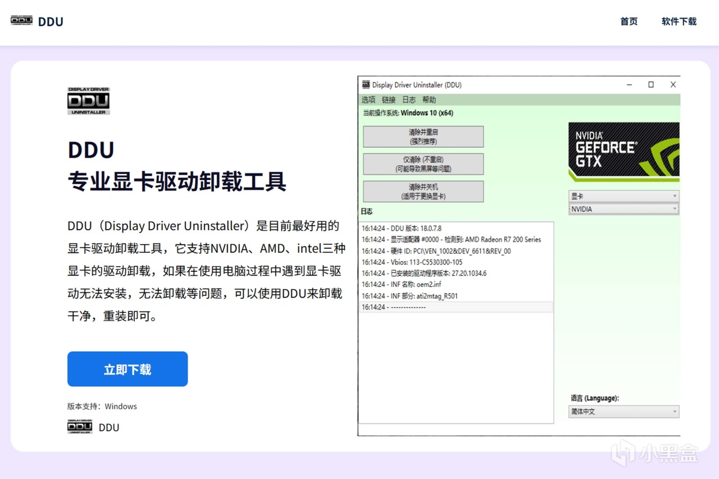Click the 专业显卡驱动卸载工具 heading

[177, 182]
